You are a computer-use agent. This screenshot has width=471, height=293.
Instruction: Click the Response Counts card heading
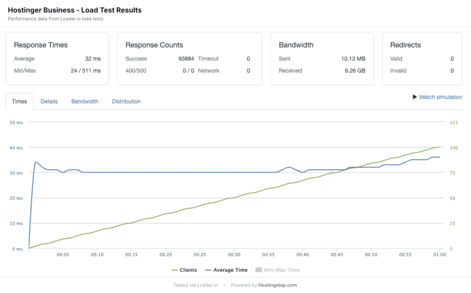point(154,45)
